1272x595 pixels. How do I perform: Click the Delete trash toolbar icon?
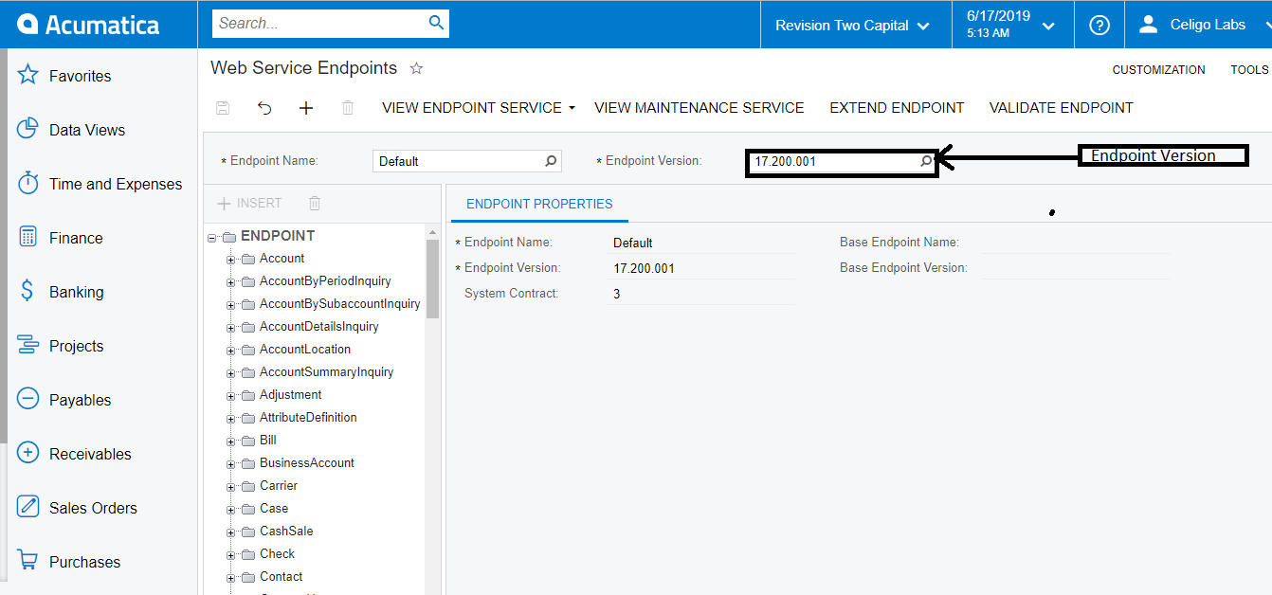[348, 108]
